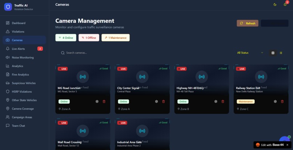Open notifications bell in header
This screenshot has width=293, height=150.
(x=285, y=4)
